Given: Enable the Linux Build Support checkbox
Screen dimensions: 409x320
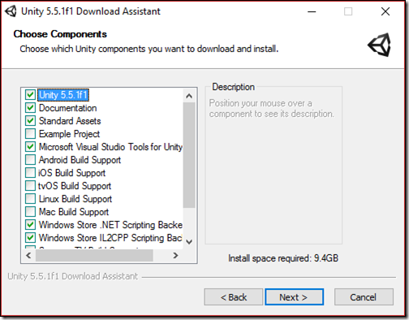Looking at the screenshot, I should coord(30,199).
